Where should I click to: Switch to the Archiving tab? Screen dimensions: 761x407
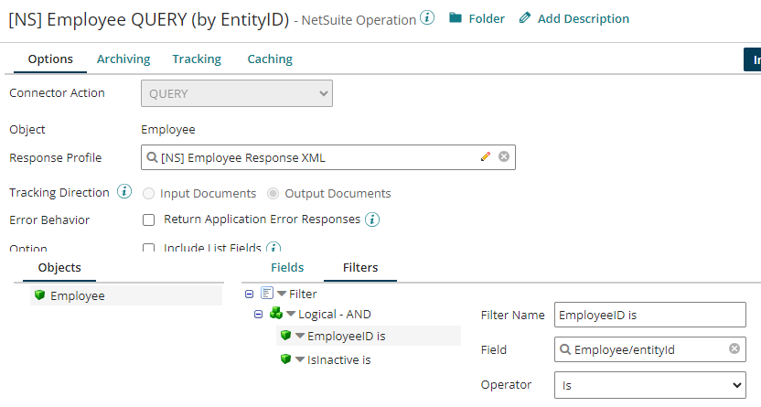(x=123, y=59)
